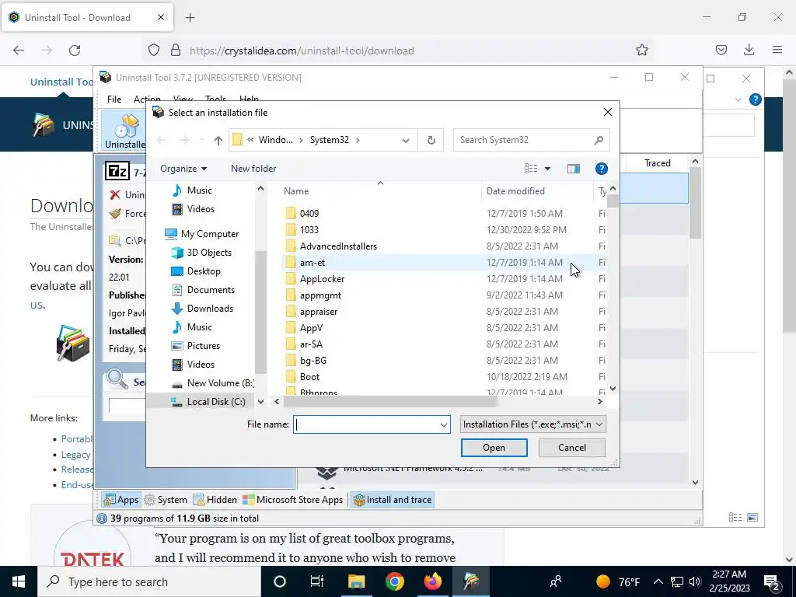Image resolution: width=796 pixels, height=597 pixels.
Task: Open the dialog help icon
Action: coord(601,169)
